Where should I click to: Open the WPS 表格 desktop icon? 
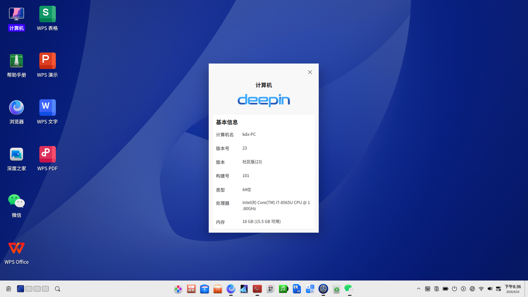pyautogui.click(x=47, y=19)
